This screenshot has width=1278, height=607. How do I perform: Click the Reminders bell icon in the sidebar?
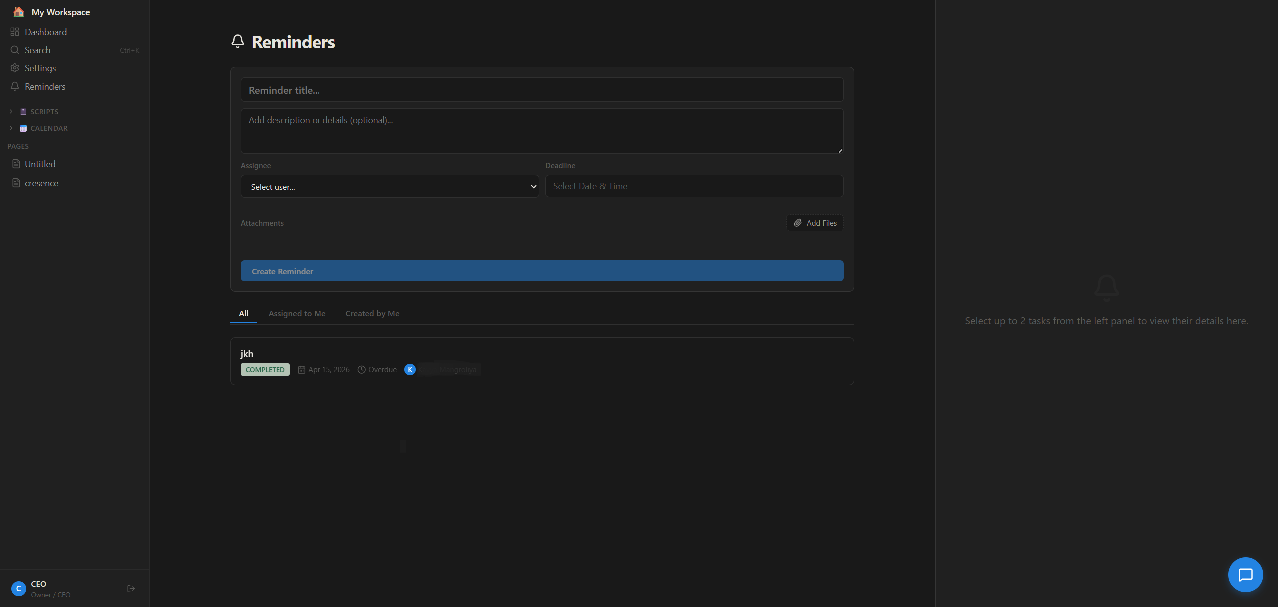coord(15,86)
